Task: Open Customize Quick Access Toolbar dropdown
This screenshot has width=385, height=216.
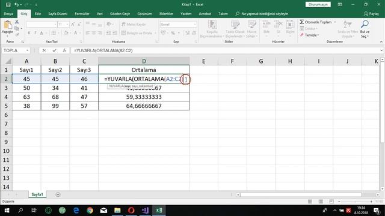Action: coord(36,4)
